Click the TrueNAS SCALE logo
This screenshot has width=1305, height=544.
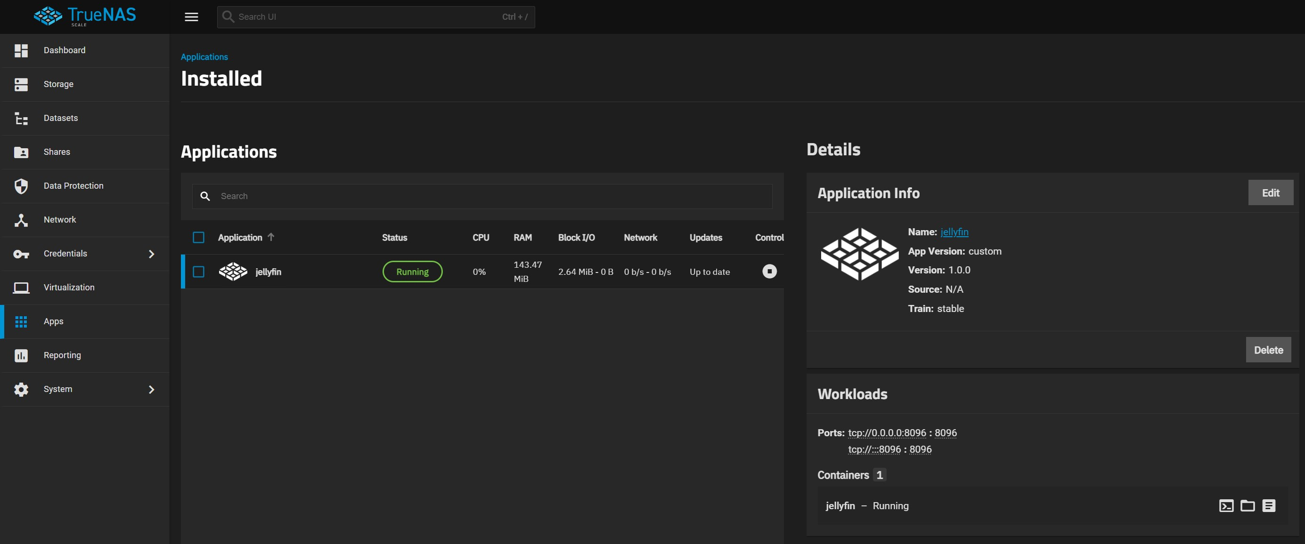point(84,16)
